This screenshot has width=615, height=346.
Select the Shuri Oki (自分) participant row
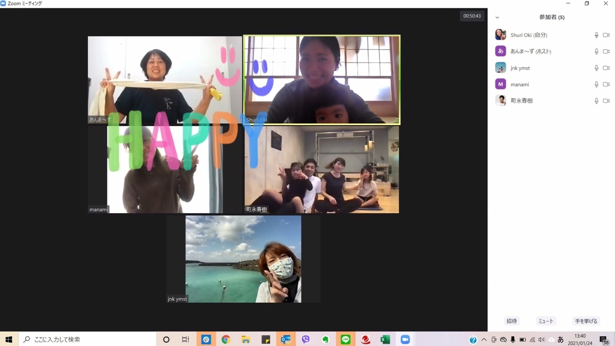pyautogui.click(x=551, y=35)
